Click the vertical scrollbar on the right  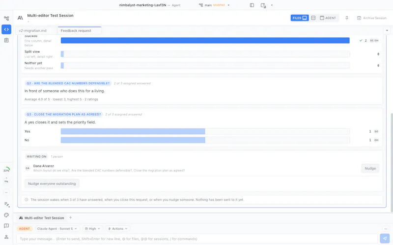pyautogui.click(x=392, y=163)
